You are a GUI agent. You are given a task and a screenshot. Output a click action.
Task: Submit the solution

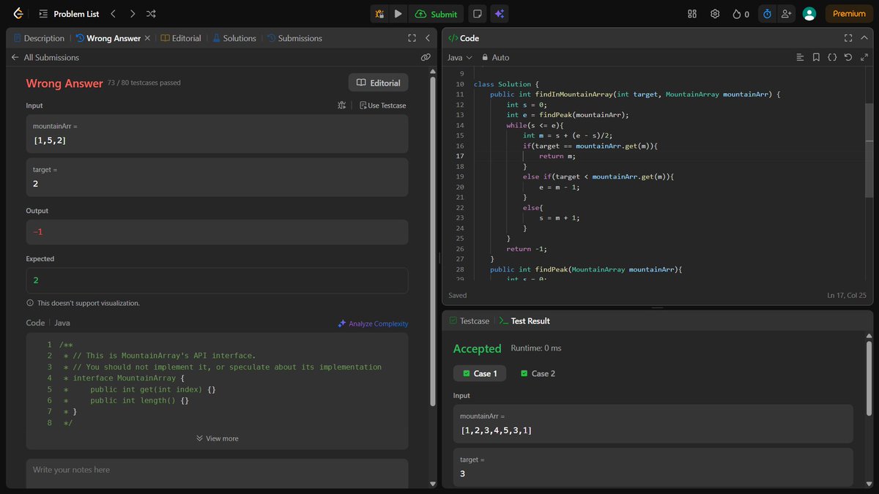coord(437,13)
